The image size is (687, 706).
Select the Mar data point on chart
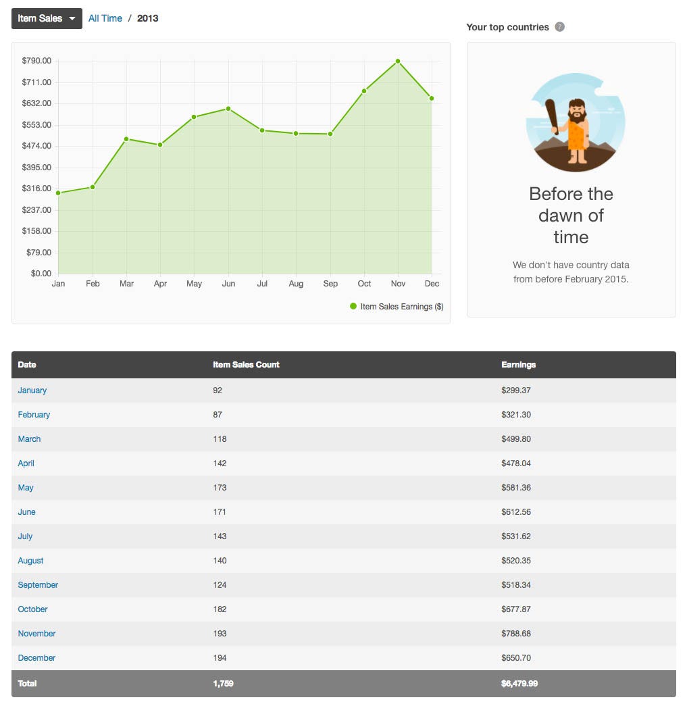pyautogui.click(x=126, y=139)
